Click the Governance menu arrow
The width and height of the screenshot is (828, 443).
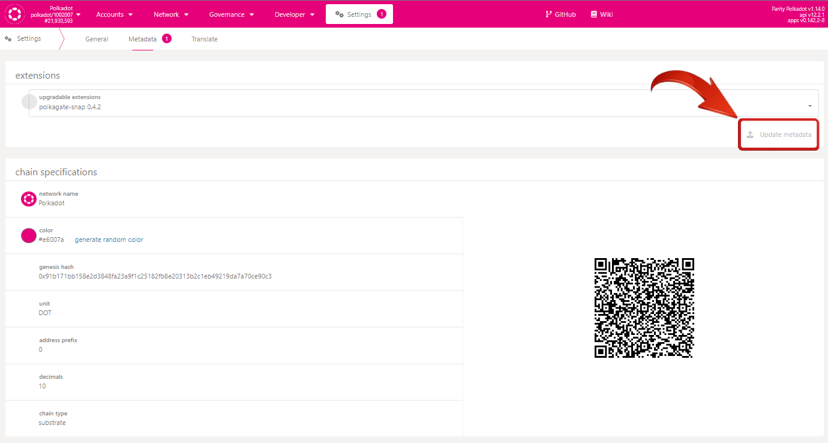pyautogui.click(x=251, y=14)
